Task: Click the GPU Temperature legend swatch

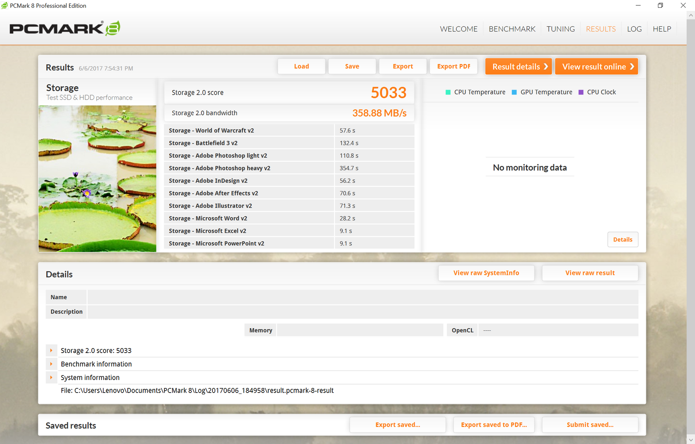Action: [514, 92]
